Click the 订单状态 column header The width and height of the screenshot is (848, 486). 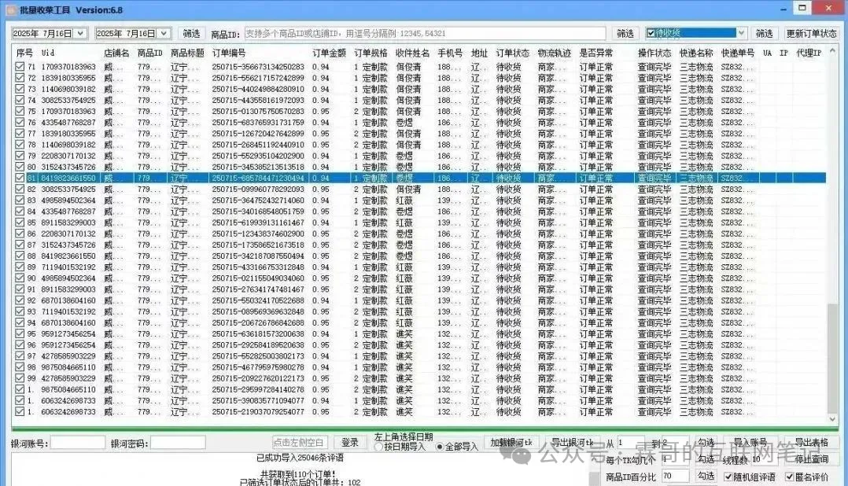[512, 53]
